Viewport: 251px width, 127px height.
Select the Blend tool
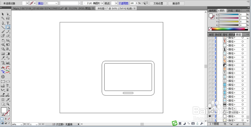(8, 58)
